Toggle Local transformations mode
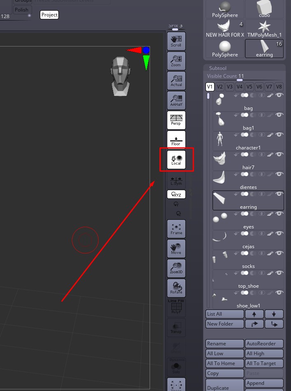Screen dimensions: 291x391 coord(176,160)
